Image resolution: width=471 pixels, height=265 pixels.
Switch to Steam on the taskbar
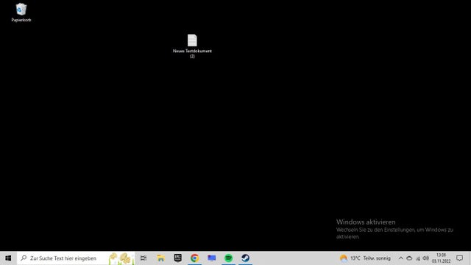coord(245,258)
